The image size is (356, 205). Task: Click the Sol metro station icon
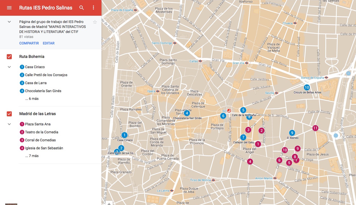[x=229, y=111]
